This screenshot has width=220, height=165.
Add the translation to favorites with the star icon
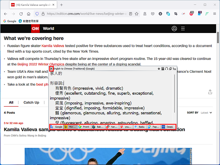point(159,69)
